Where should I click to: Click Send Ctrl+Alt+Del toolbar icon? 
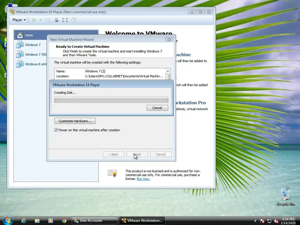48,20
